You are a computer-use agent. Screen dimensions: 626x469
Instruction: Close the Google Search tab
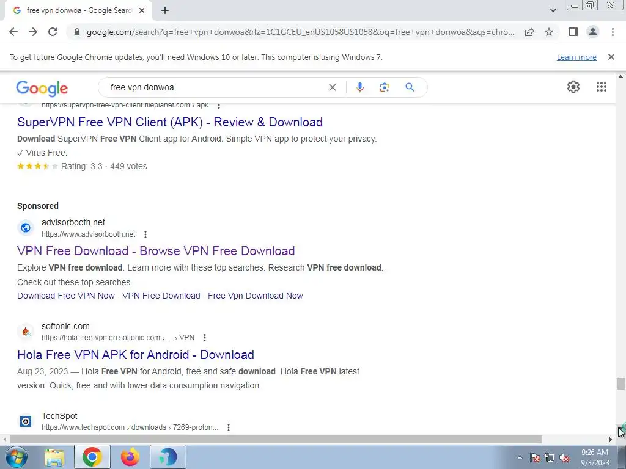click(142, 10)
